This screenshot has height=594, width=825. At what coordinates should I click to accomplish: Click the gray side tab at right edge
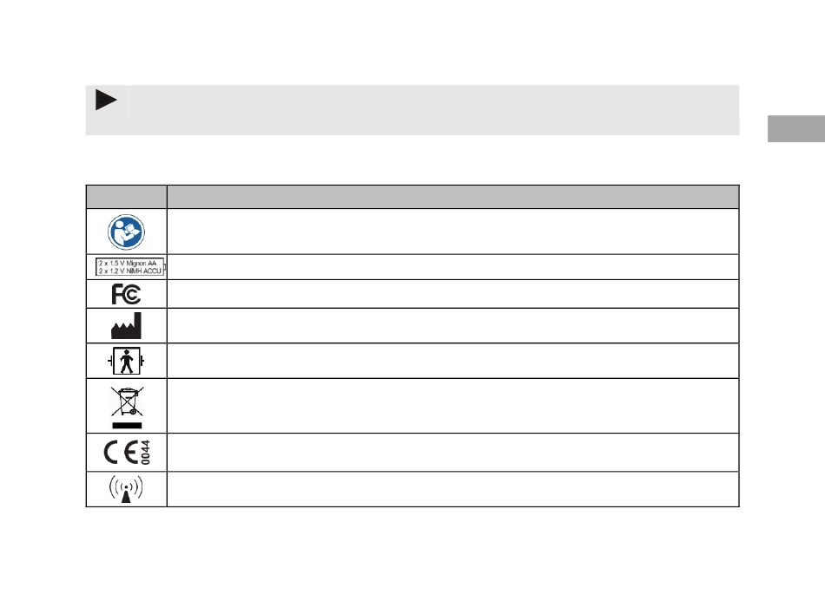(x=796, y=128)
